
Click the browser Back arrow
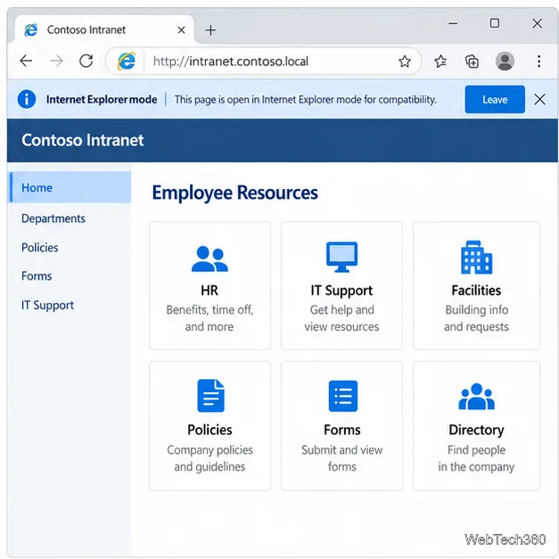point(26,61)
